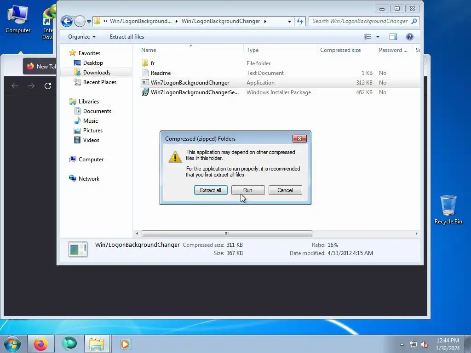Click the Firefox window back arrow
Screen dimensions: 471x353
pos(15,86)
